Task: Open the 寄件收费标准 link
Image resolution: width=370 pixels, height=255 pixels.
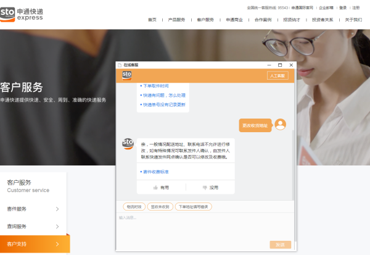Action: pos(156,172)
